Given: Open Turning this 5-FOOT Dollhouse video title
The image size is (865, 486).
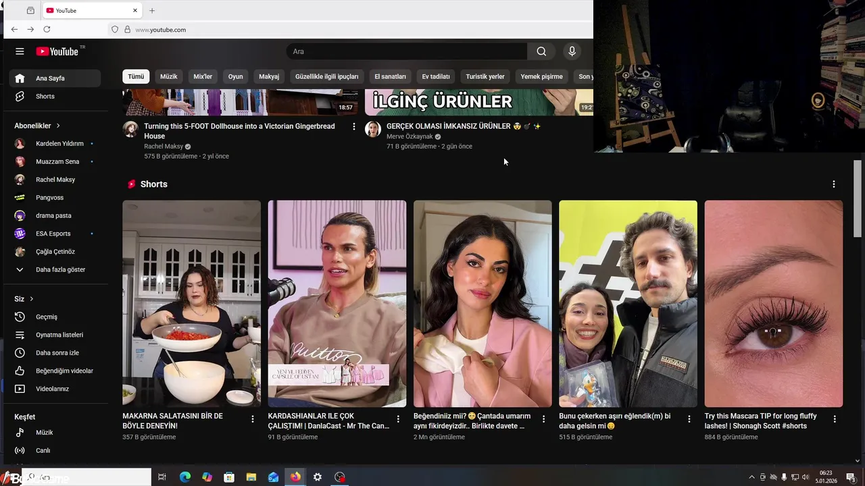Looking at the screenshot, I should pyautogui.click(x=239, y=131).
